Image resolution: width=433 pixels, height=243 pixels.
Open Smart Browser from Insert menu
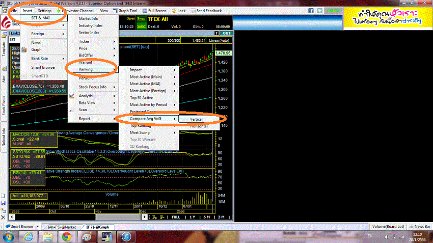[x=44, y=67]
